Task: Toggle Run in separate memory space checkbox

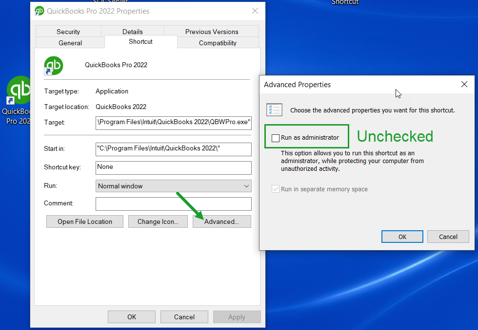Action: 276,189
